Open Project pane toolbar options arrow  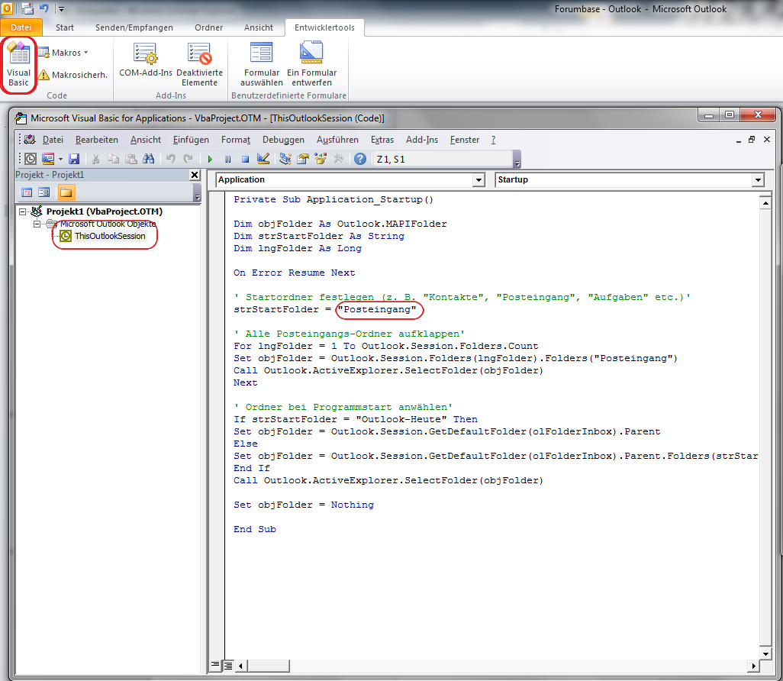tap(197, 193)
